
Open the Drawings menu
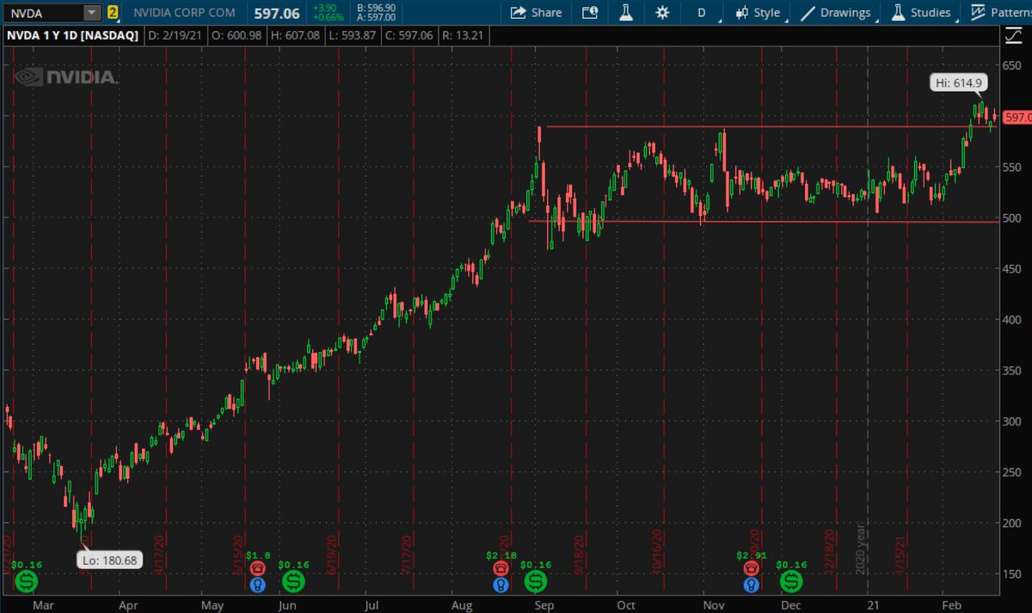[835, 13]
